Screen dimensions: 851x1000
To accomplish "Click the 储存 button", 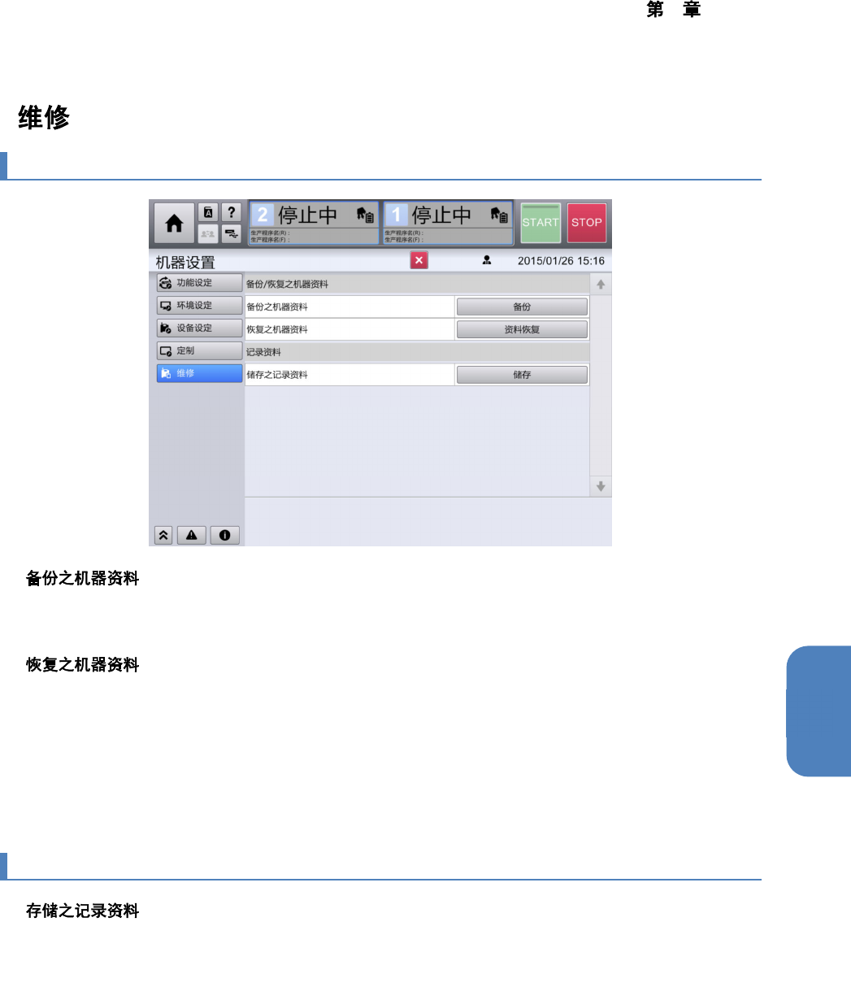I will pyautogui.click(x=522, y=375).
